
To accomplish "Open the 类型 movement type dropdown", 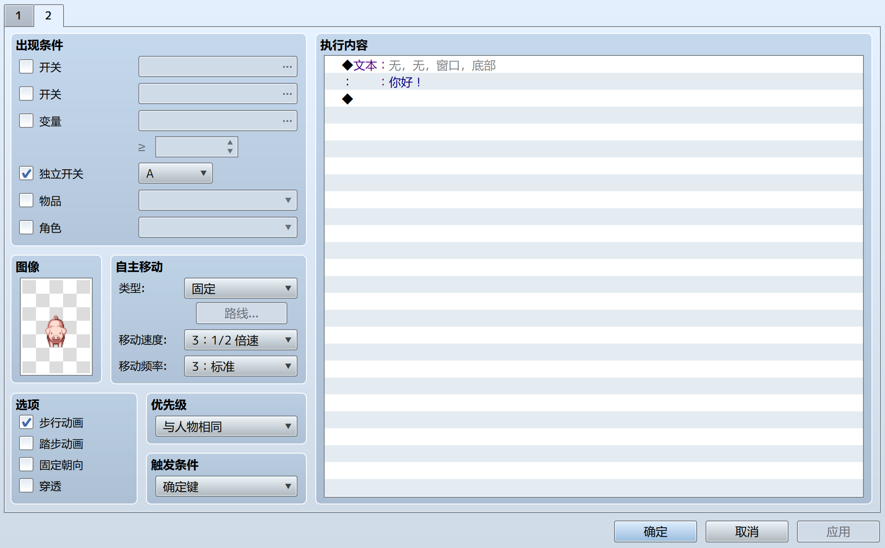I will [x=240, y=288].
